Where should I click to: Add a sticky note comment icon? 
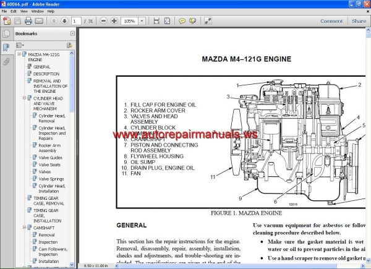182,21
